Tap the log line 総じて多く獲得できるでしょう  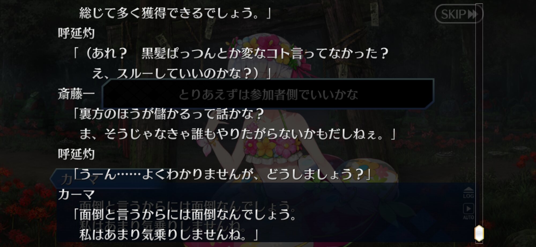pyautogui.click(x=176, y=13)
